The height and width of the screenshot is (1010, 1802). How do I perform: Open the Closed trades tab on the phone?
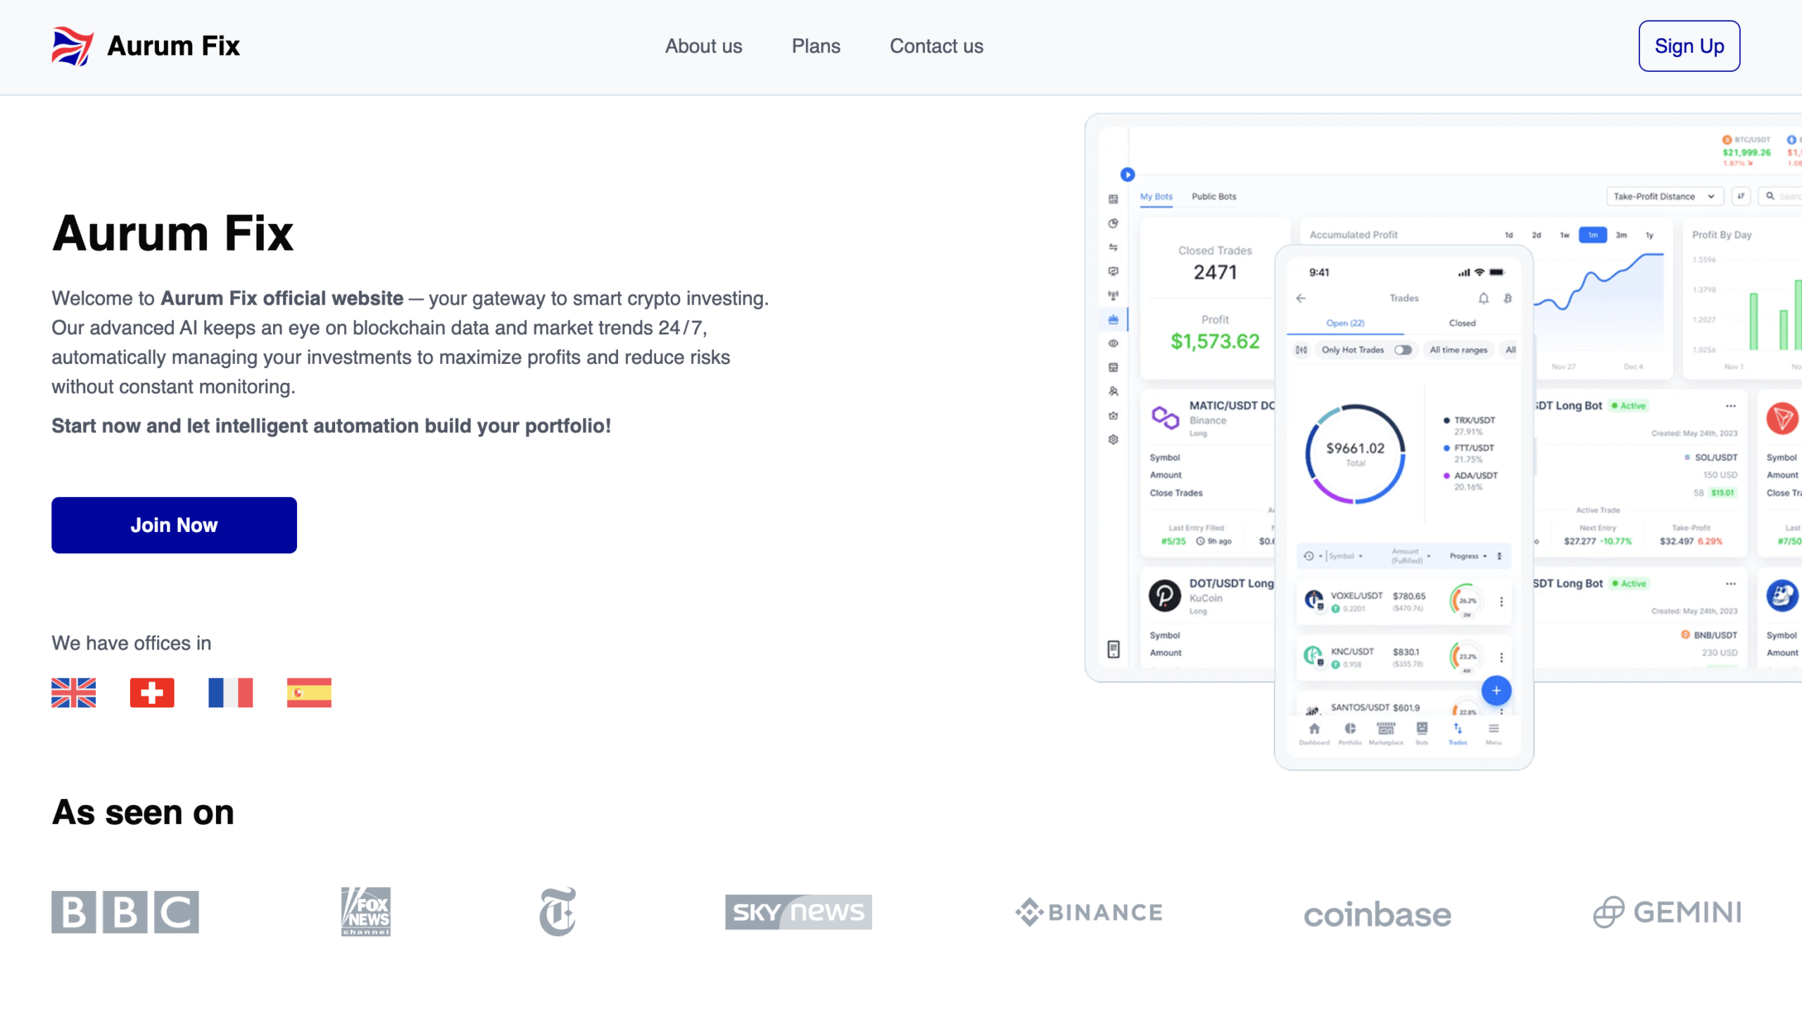[1462, 323]
